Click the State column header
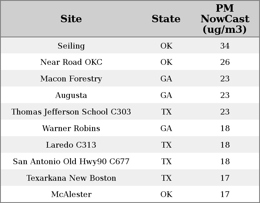This screenshot has width=260, height=203. [x=166, y=19]
